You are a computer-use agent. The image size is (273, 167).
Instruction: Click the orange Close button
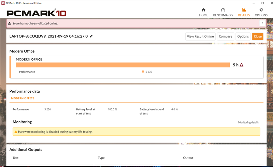pyautogui.click(x=258, y=36)
